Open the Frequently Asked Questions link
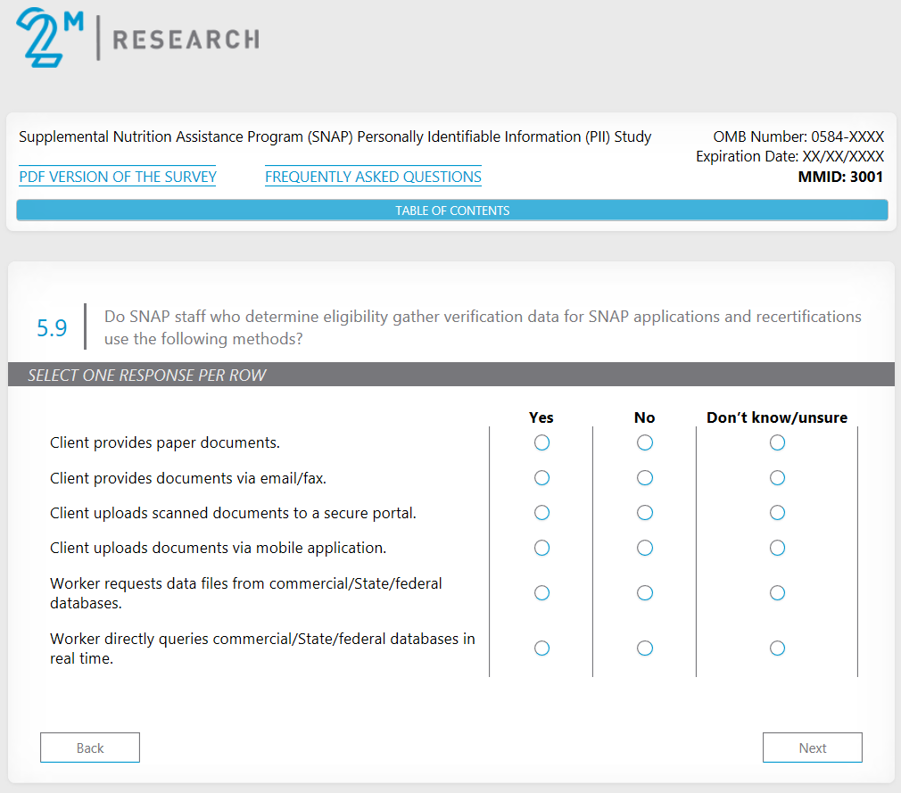901x793 pixels. point(373,177)
